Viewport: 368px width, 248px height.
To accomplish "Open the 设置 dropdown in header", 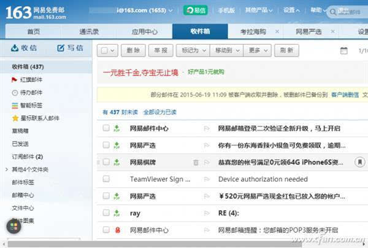I will tap(291, 10).
